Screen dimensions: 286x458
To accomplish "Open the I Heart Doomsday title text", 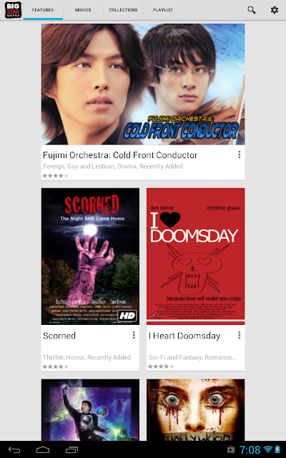I will [184, 336].
